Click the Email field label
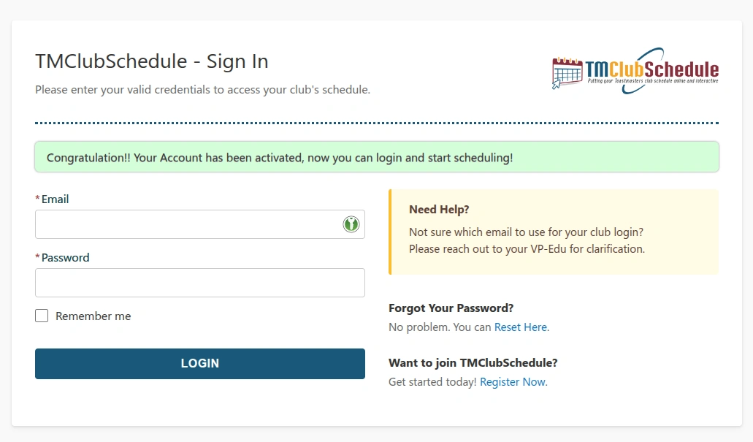Screen dimensions: 753x442 point(55,199)
